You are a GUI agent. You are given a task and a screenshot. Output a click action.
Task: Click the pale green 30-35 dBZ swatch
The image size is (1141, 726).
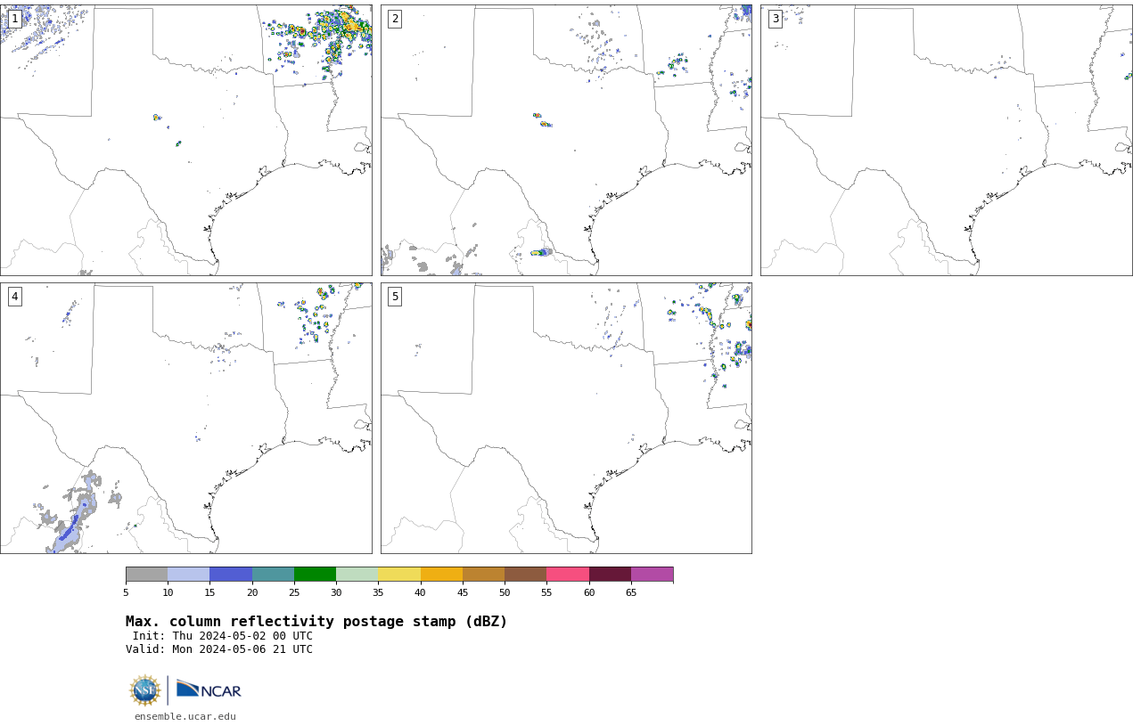coord(357,574)
